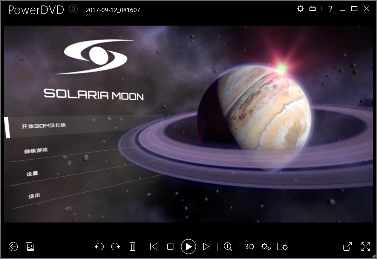Open the playback settings gears menu
The width and height of the screenshot is (377, 259).
coord(266,247)
